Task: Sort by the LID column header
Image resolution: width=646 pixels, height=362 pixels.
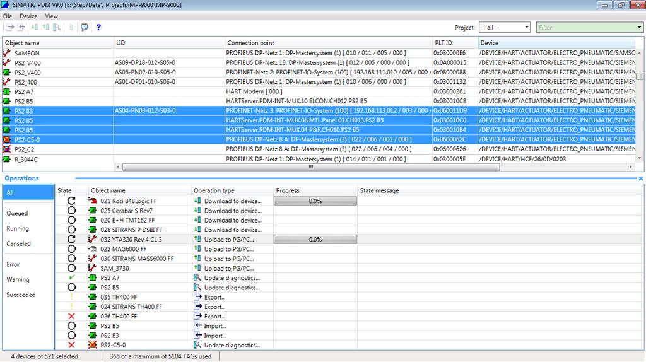Action: pos(169,43)
